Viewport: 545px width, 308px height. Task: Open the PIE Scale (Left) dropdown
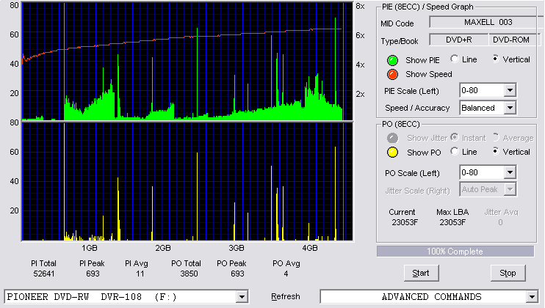click(x=510, y=90)
